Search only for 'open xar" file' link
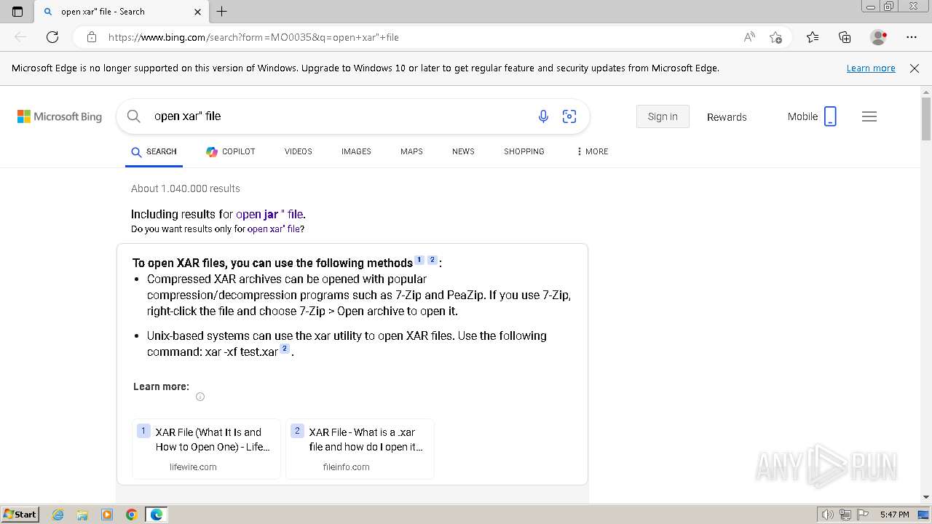Viewport: 932px width, 524px height. pos(274,229)
